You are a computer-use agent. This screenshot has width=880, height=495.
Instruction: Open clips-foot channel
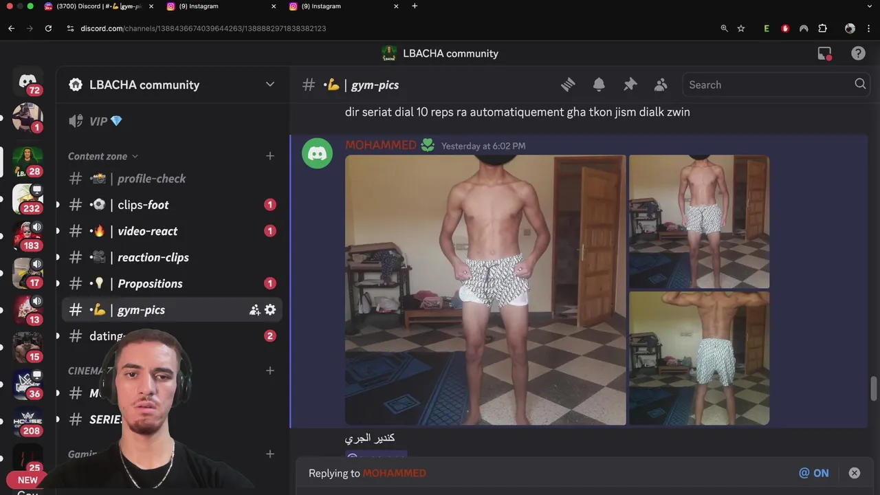tap(172, 205)
